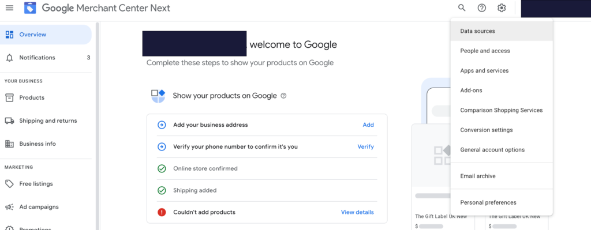Click the Ad campaigns megaphone icon

click(9, 207)
